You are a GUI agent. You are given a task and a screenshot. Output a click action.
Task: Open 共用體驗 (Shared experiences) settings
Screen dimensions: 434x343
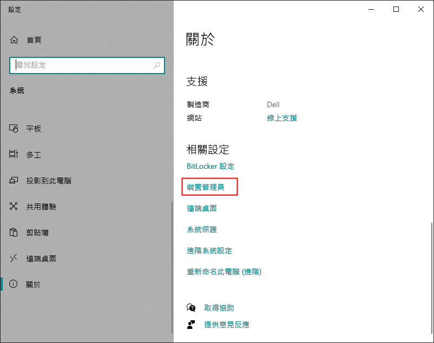(x=13, y=206)
